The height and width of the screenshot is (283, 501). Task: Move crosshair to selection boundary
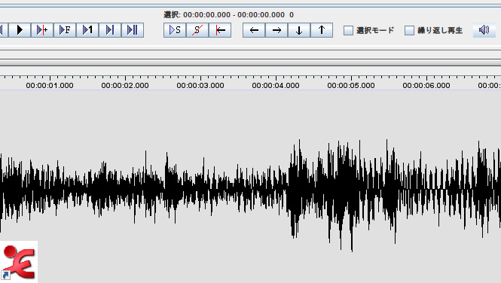(x=220, y=30)
